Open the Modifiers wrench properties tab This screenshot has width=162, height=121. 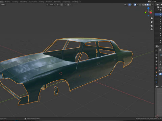[156, 76]
